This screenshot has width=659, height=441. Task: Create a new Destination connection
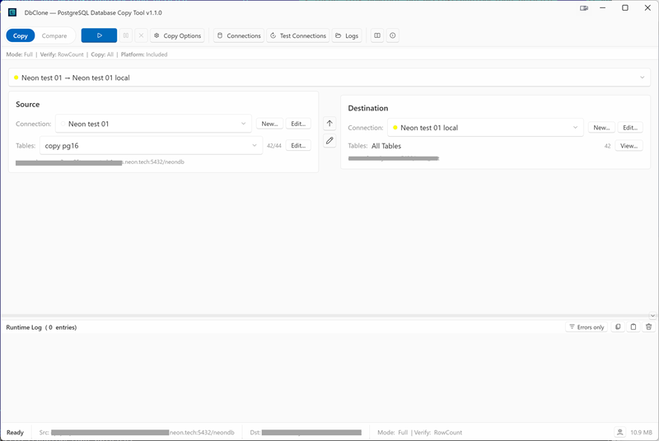pyautogui.click(x=602, y=128)
